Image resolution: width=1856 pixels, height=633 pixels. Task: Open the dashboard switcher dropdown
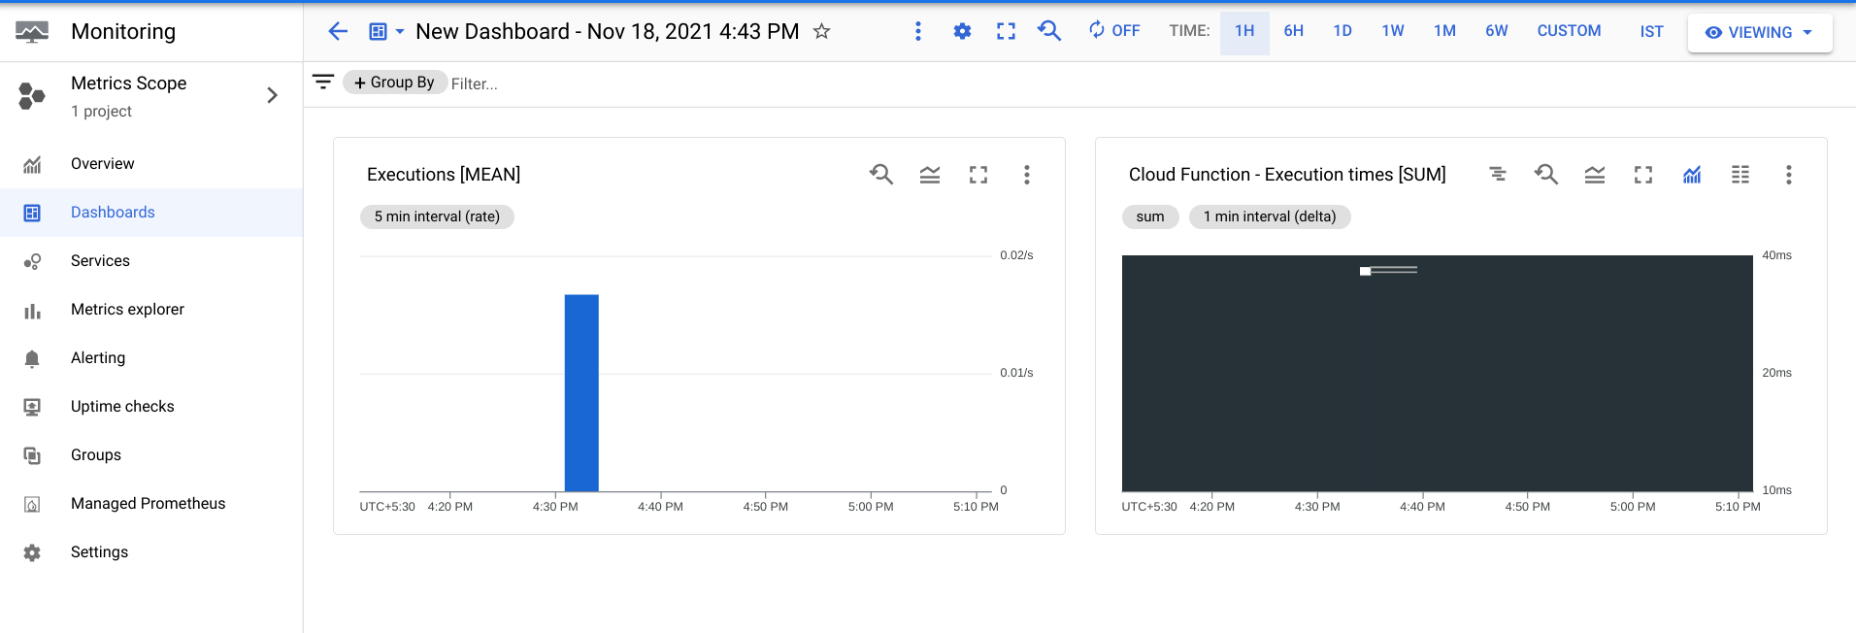click(x=386, y=31)
